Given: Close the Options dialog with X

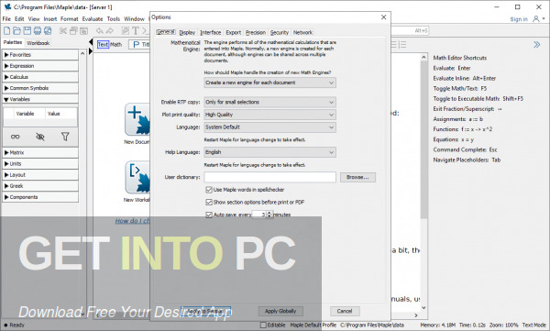Looking at the screenshot, I should (384, 17).
